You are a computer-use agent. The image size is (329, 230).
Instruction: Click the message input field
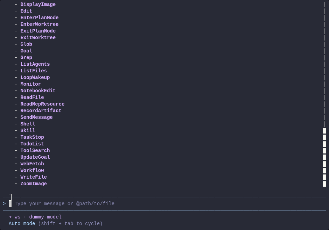click(x=164, y=203)
